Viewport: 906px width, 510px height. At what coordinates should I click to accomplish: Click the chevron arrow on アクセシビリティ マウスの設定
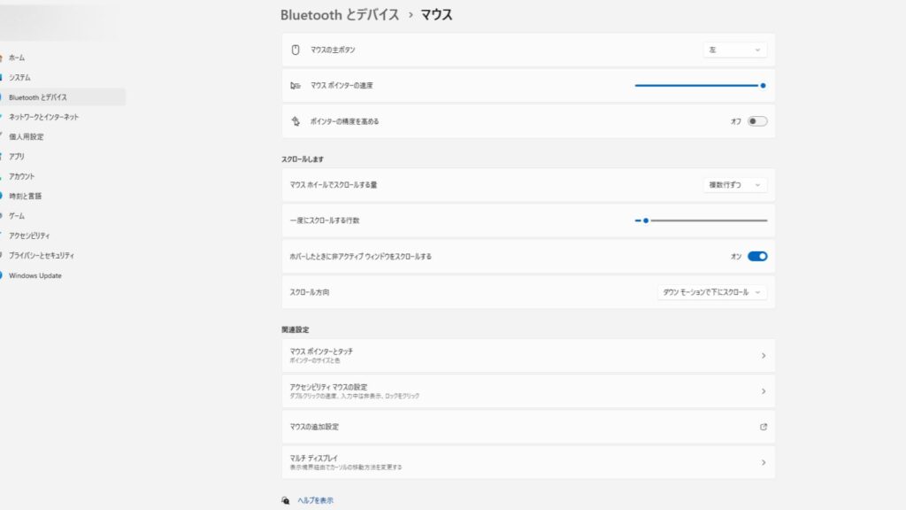764,391
